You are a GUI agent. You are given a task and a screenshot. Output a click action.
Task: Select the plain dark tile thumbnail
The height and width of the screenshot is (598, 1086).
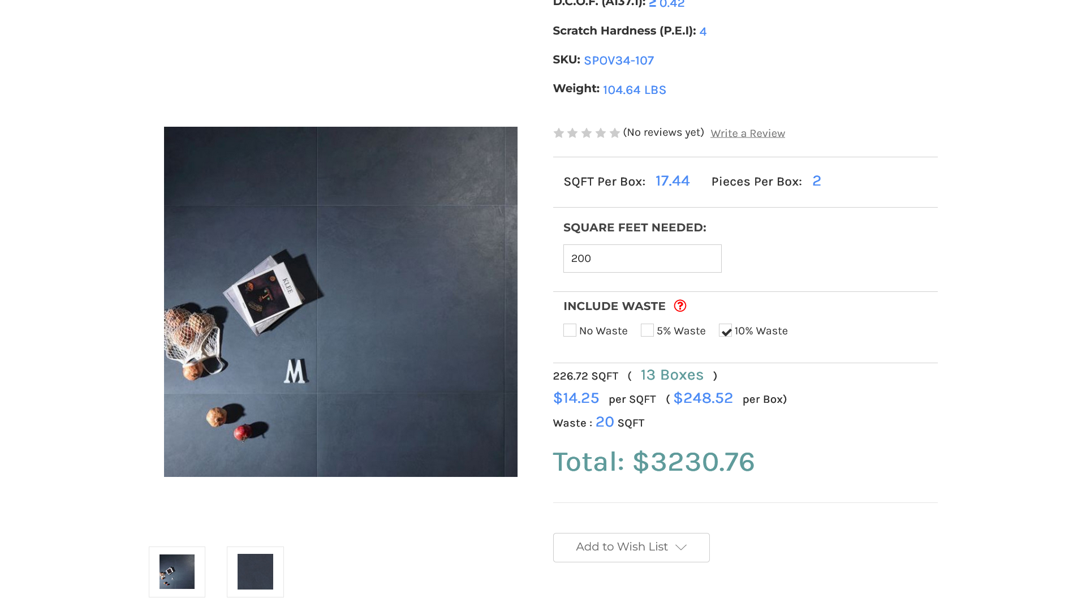255,571
